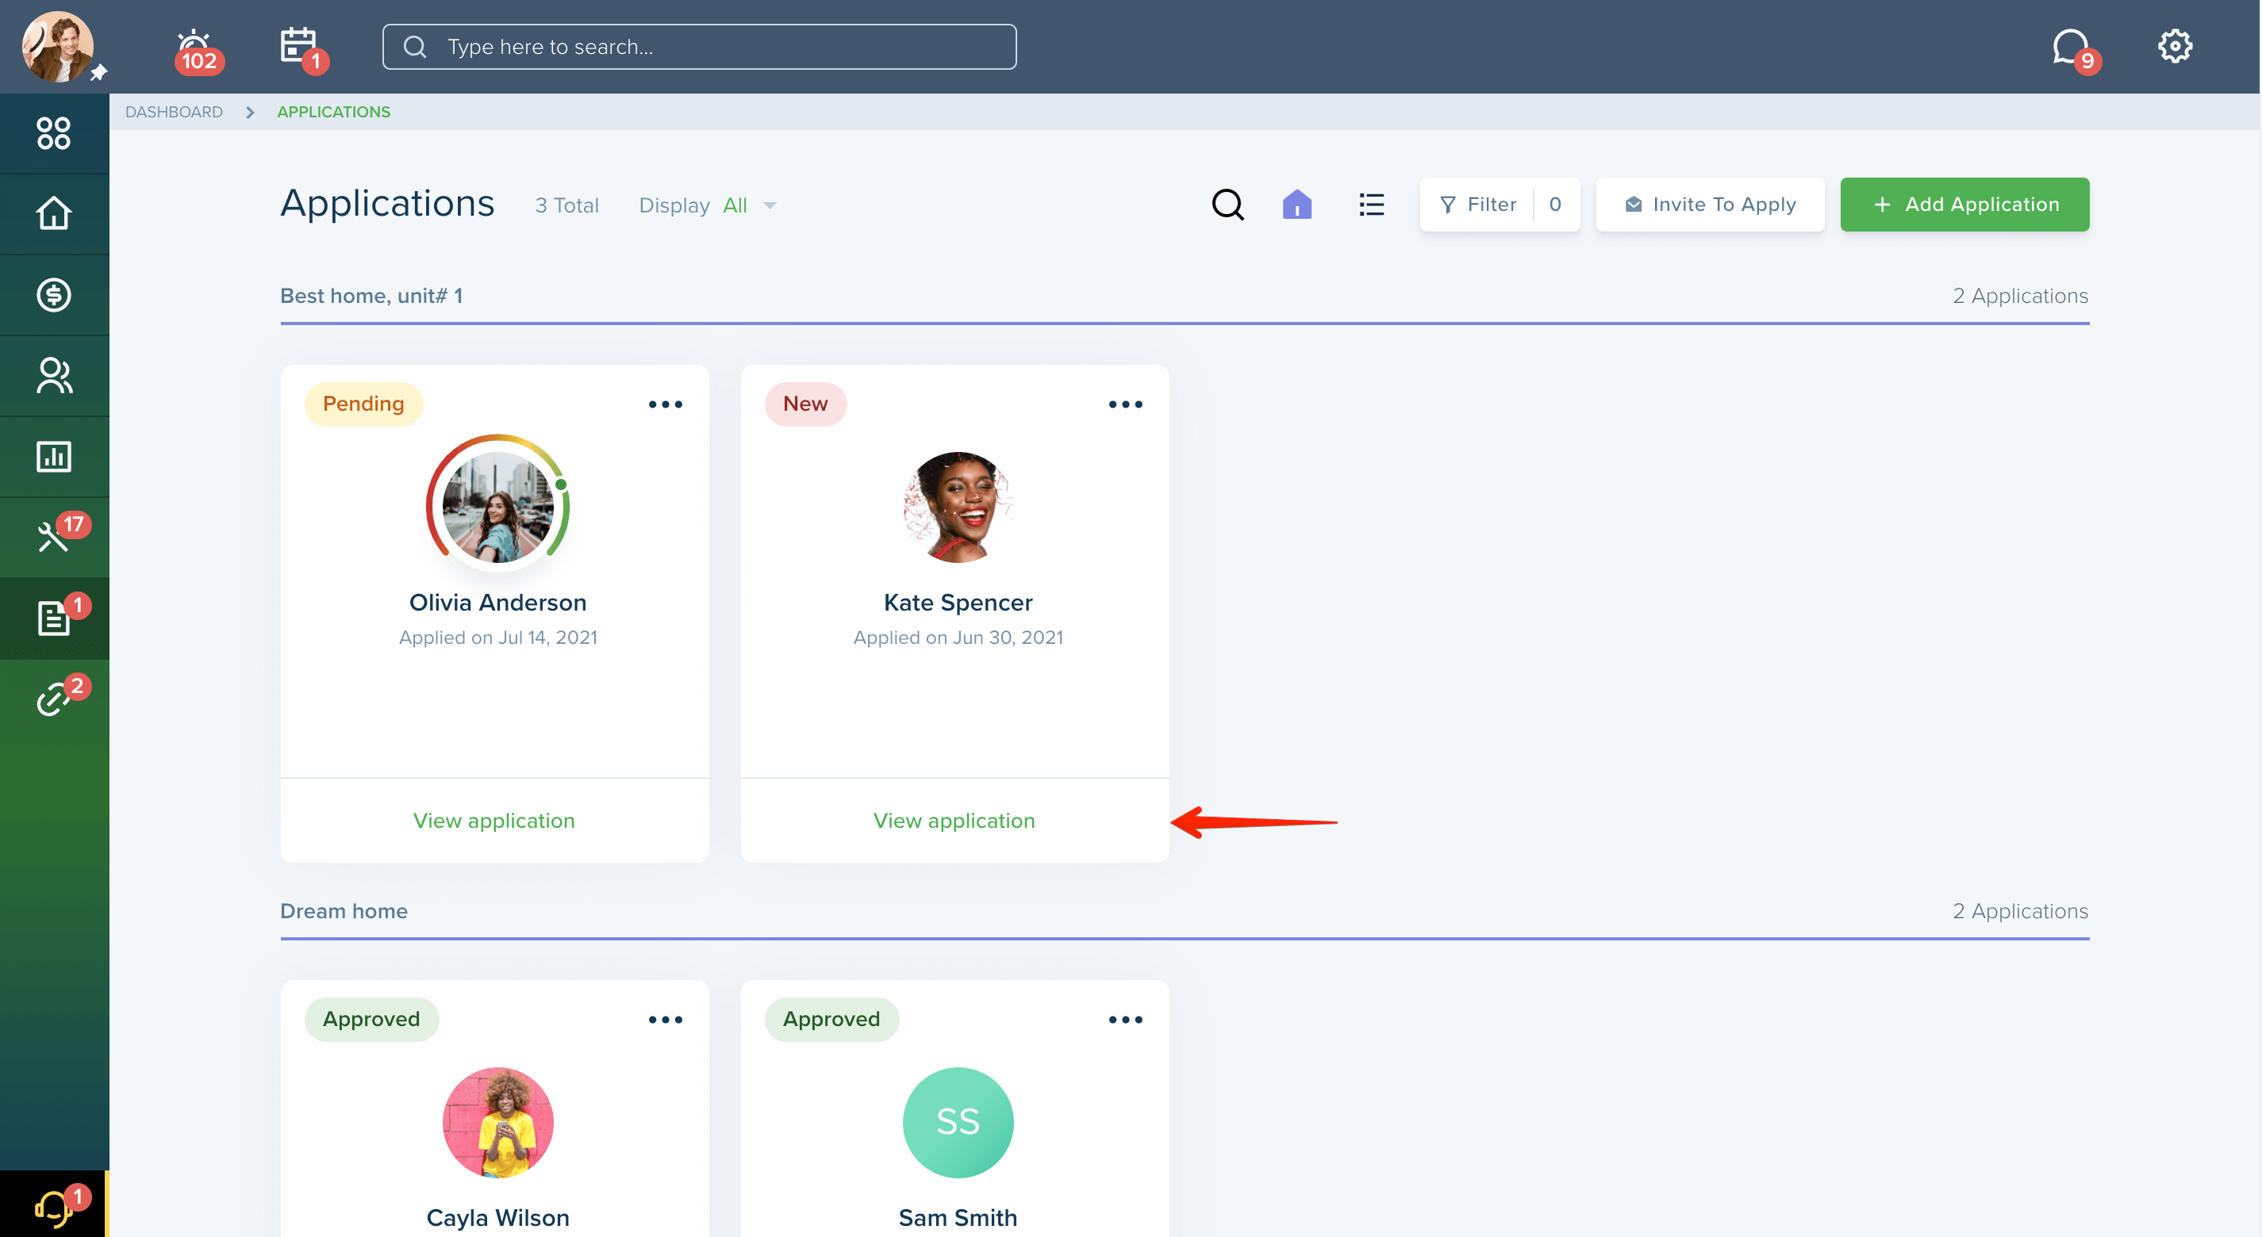This screenshot has height=1237, width=2262.
Task: Click the magnifier icon beside the view toggles
Action: coord(1227,205)
